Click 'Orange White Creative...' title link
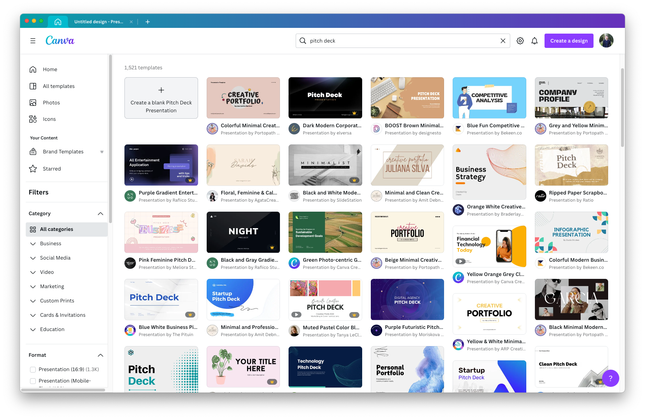645x419 pixels. coord(496,207)
